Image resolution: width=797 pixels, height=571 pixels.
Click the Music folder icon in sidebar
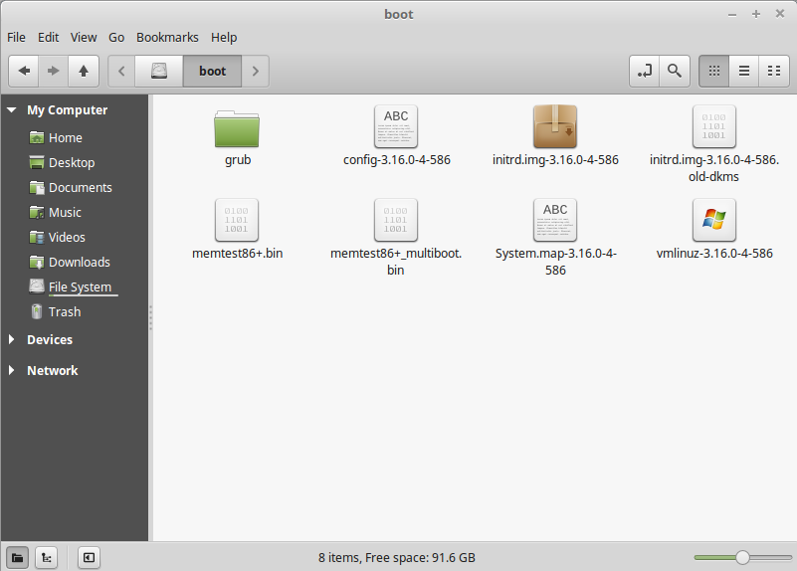37,212
